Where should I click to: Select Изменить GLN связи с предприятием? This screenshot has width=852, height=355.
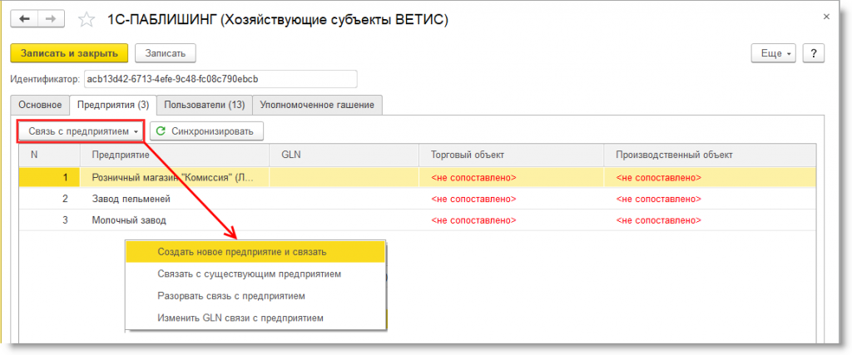240,318
